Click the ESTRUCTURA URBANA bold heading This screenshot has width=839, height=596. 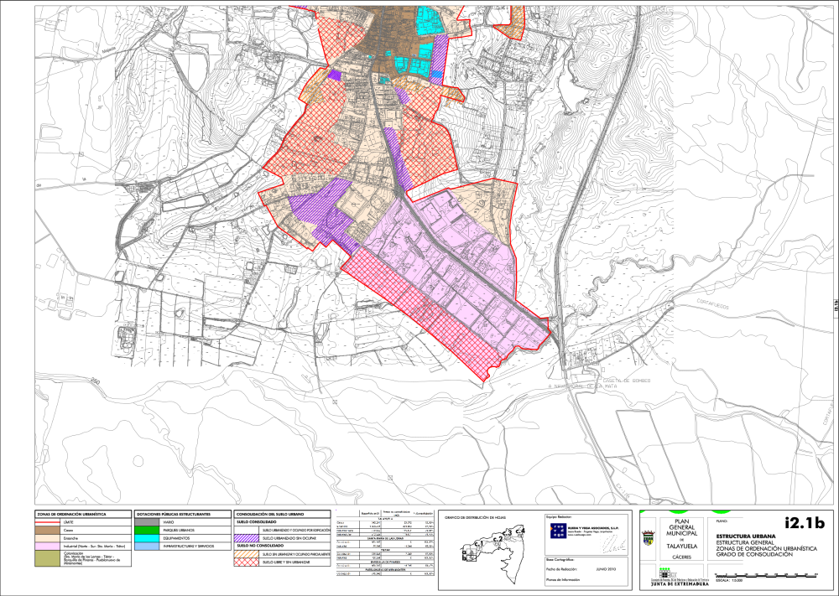click(x=745, y=536)
